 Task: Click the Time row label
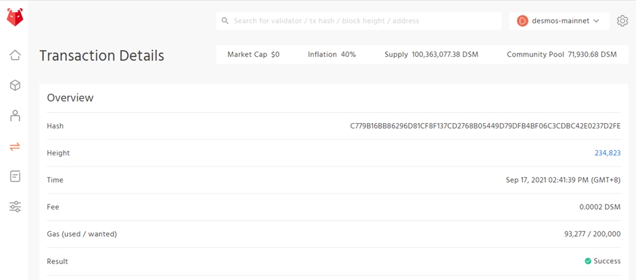55,180
